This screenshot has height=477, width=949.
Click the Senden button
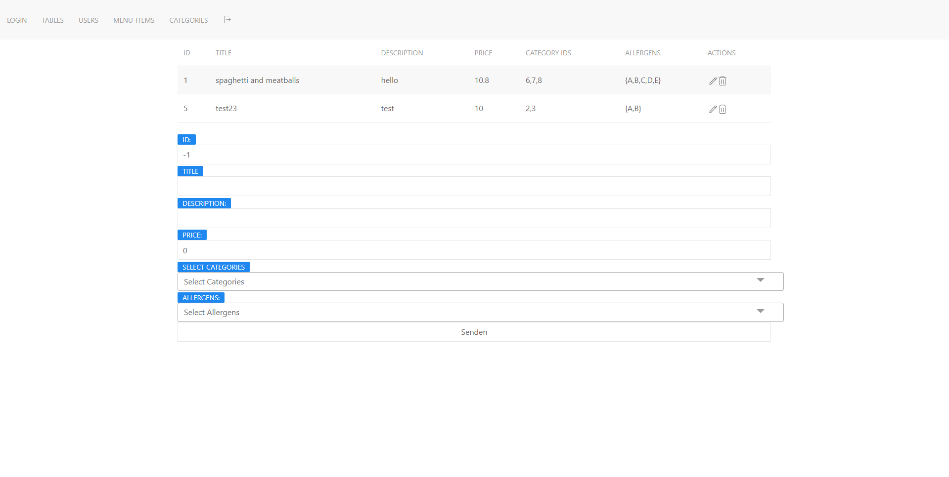pyautogui.click(x=473, y=332)
